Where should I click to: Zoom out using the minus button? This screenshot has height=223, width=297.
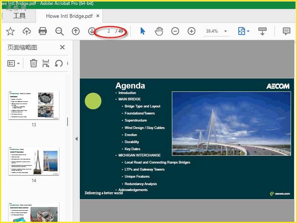click(175, 31)
